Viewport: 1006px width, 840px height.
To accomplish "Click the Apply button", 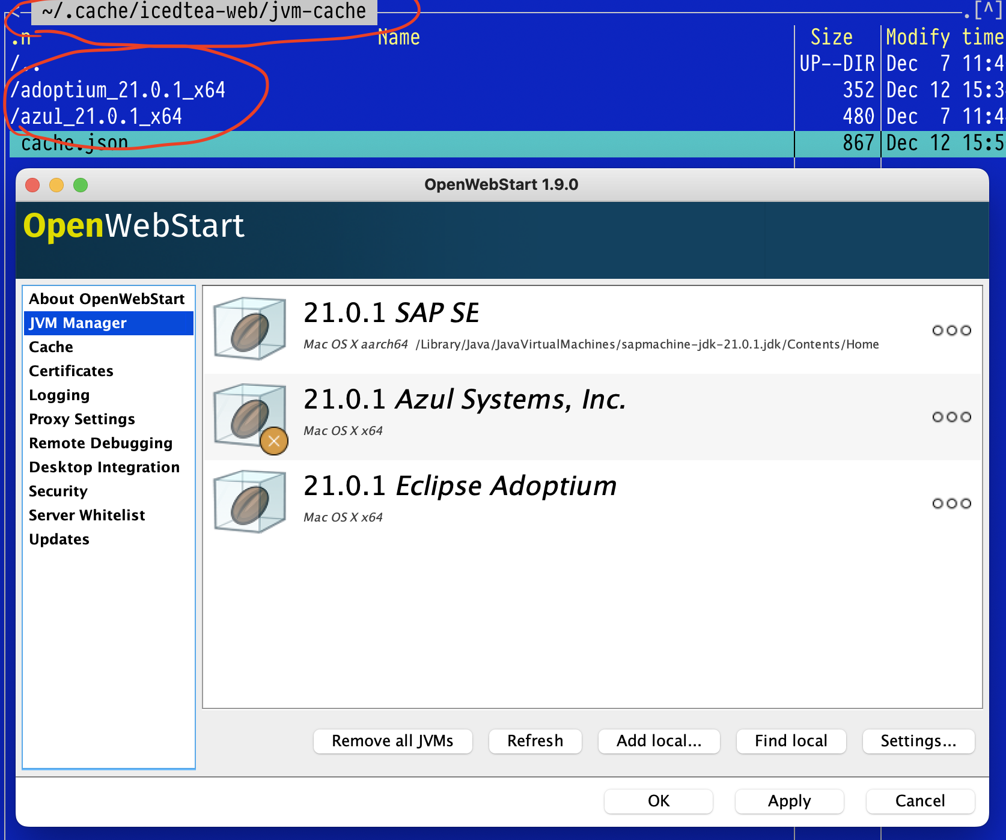I will pos(790,801).
